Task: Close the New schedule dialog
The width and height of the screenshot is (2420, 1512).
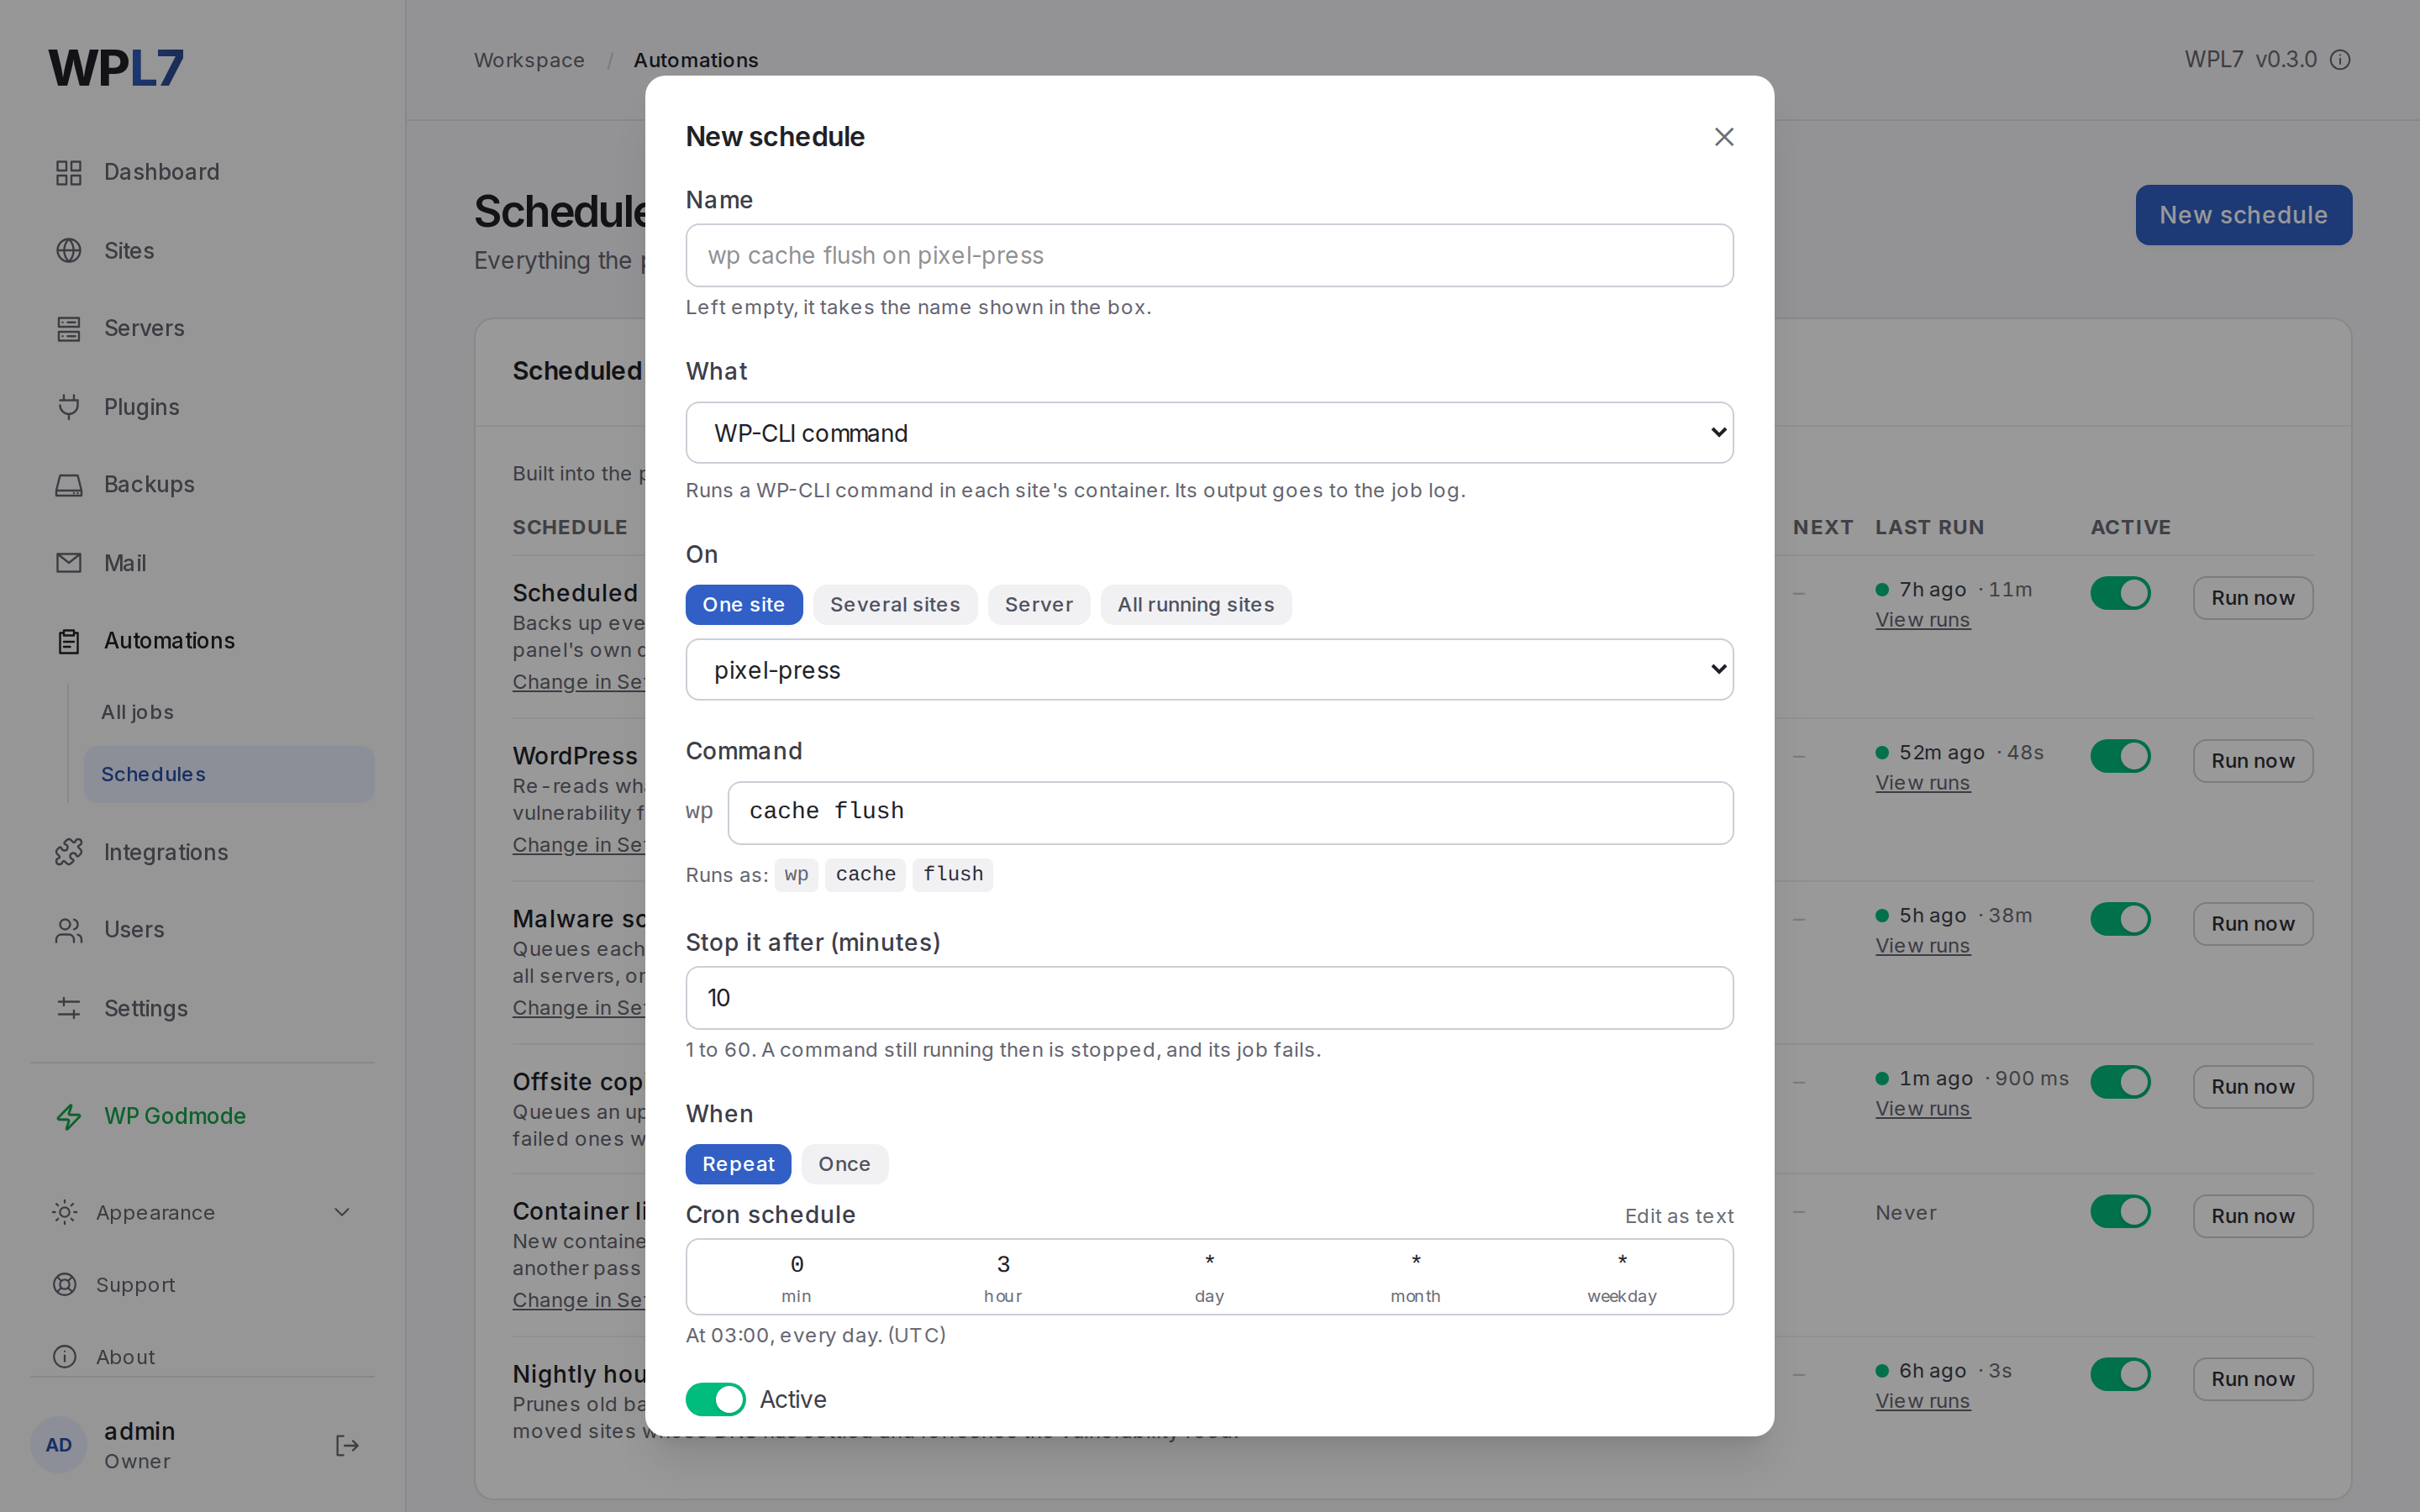Action: point(1724,137)
